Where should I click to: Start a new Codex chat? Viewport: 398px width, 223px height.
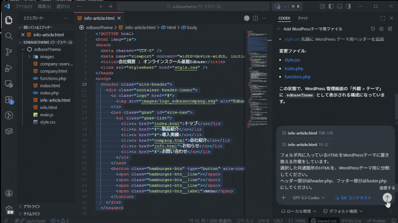click(389, 29)
